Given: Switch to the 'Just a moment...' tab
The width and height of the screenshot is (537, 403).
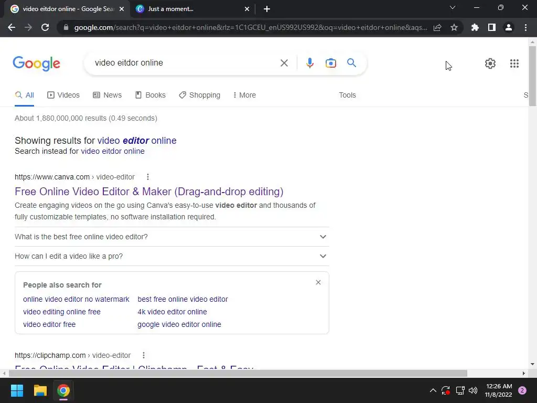Looking at the screenshot, I should point(193,9).
